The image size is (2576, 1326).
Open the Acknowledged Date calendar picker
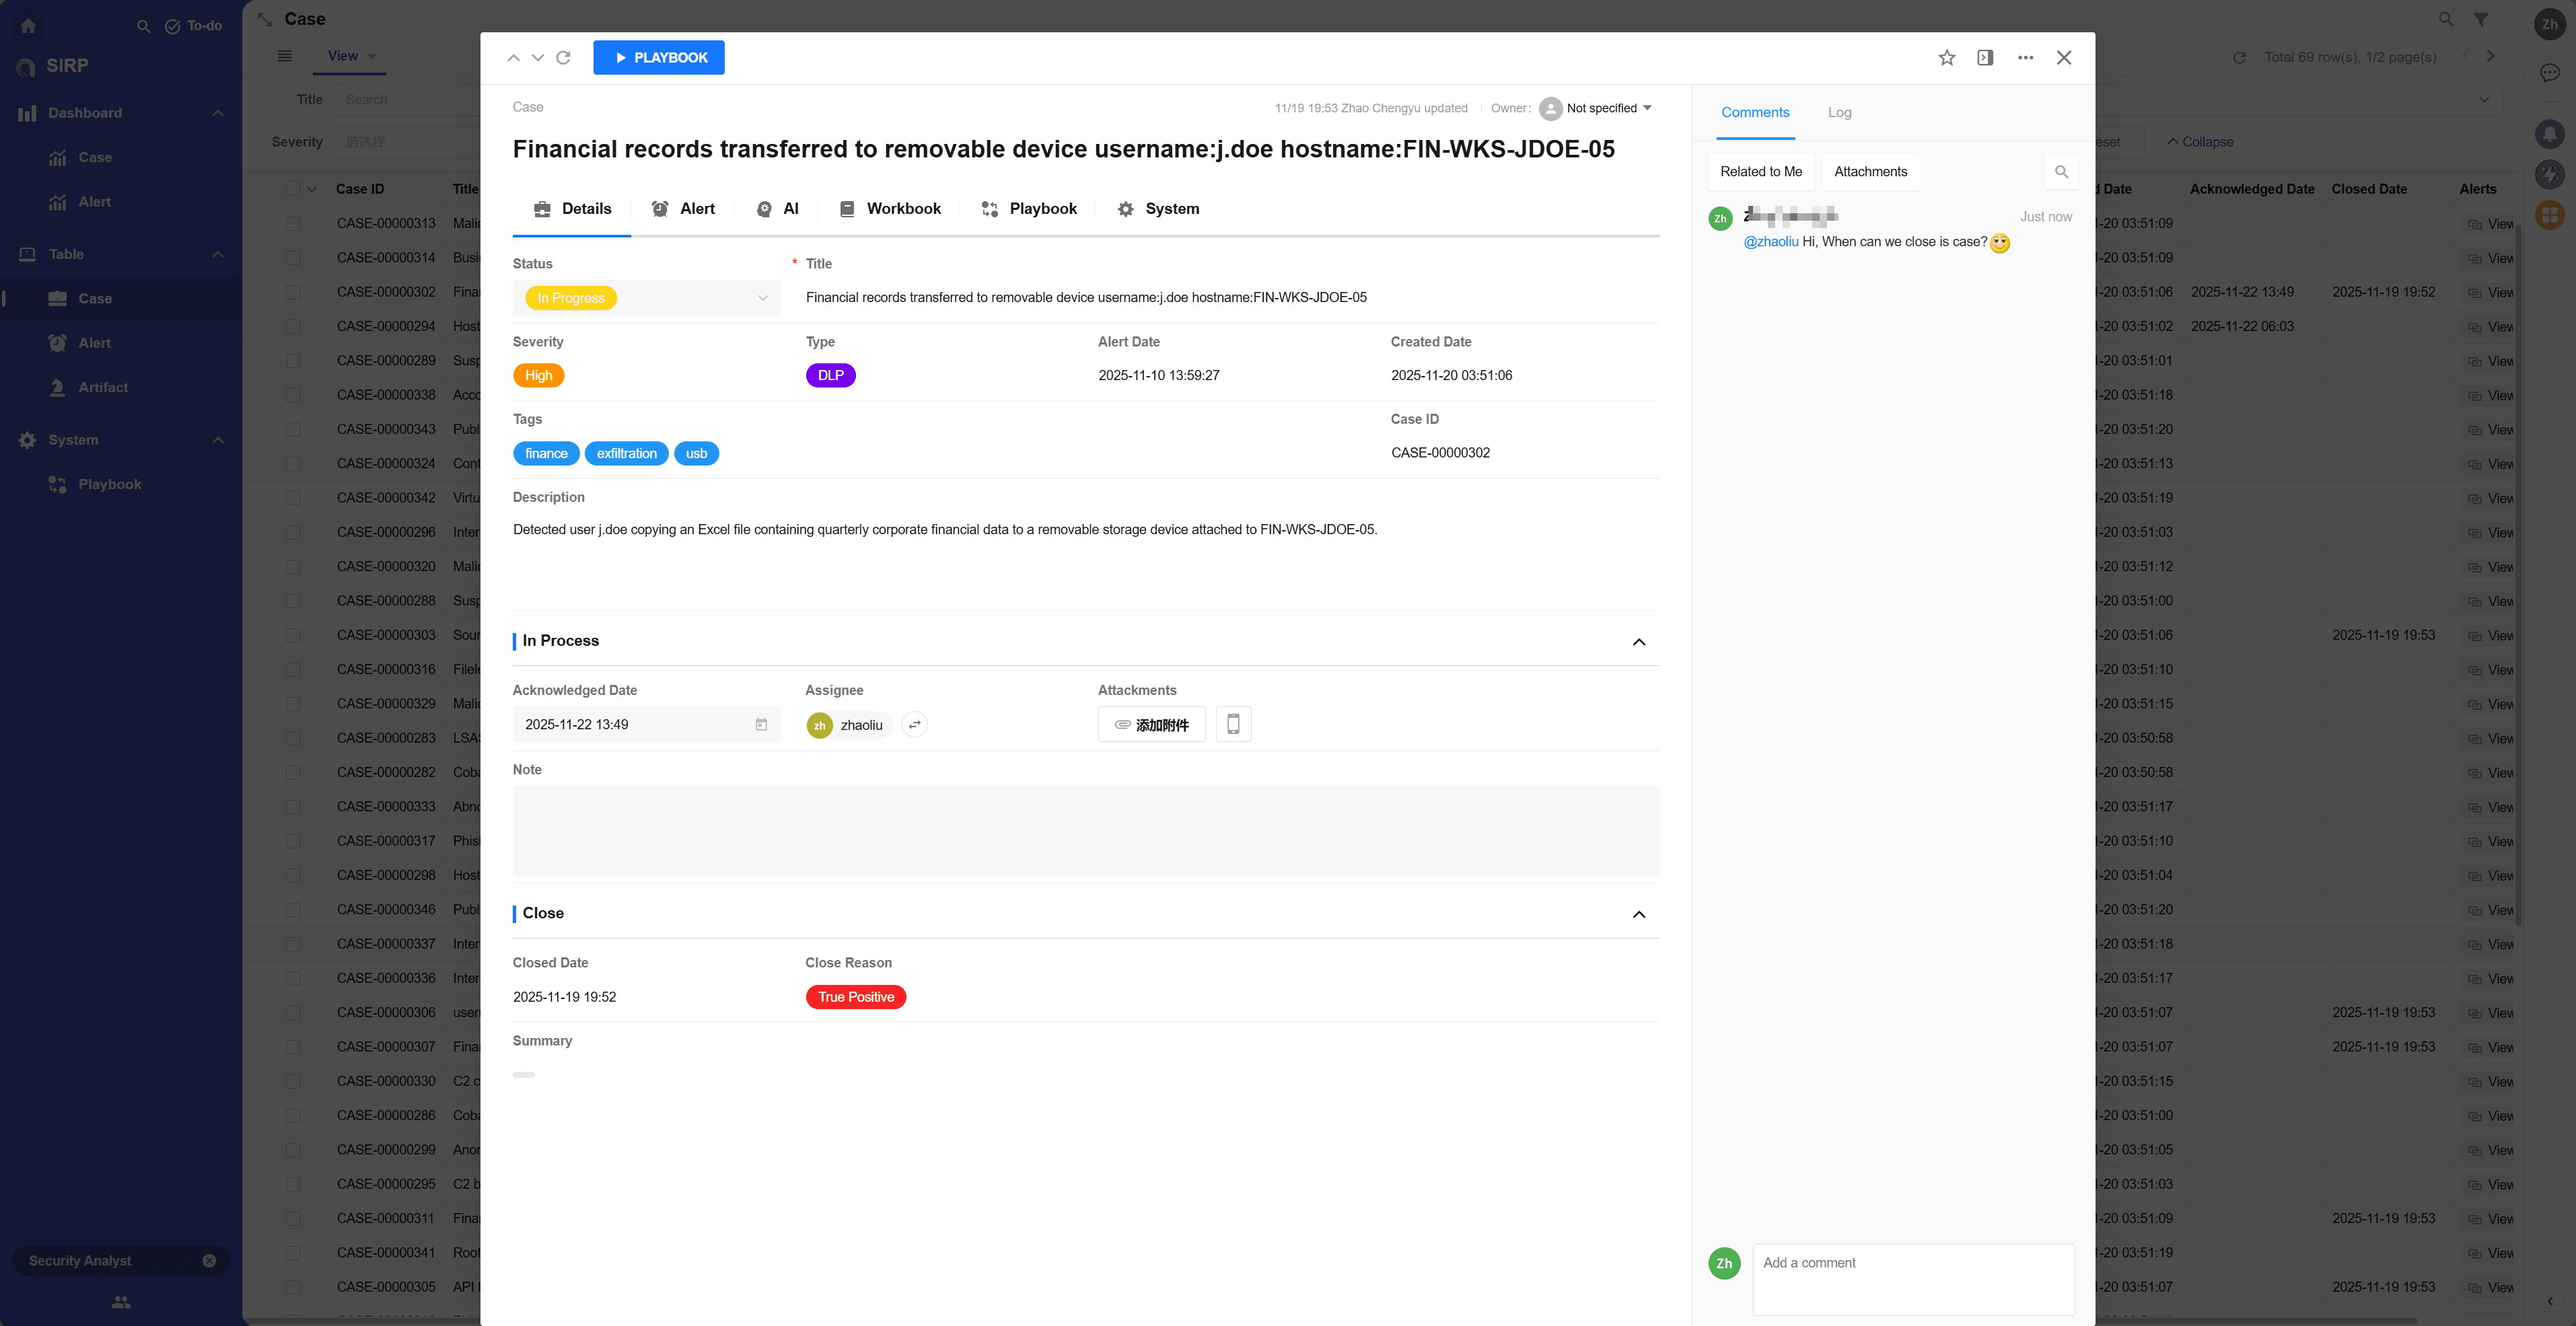pos(761,725)
